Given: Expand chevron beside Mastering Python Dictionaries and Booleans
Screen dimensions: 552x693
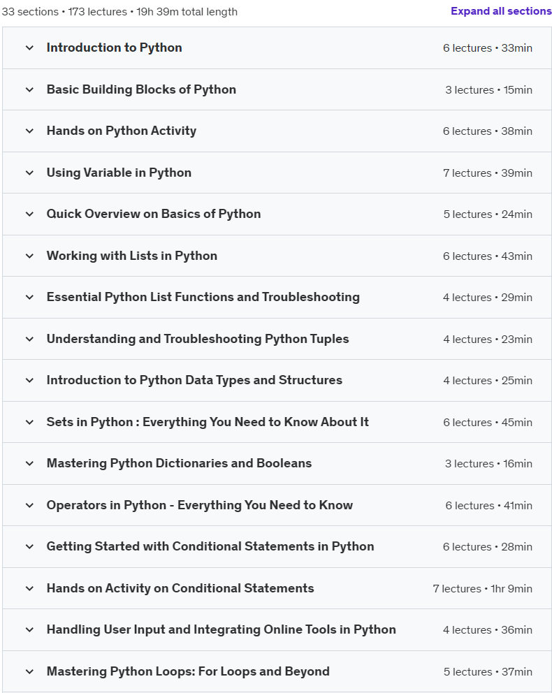Looking at the screenshot, I should (29, 463).
